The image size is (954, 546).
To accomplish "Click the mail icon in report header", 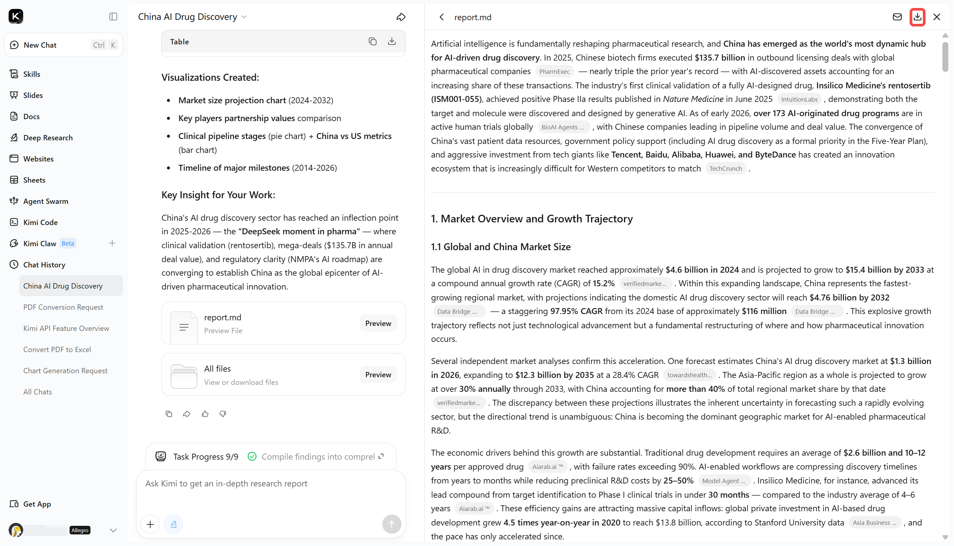I will click(x=897, y=17).
